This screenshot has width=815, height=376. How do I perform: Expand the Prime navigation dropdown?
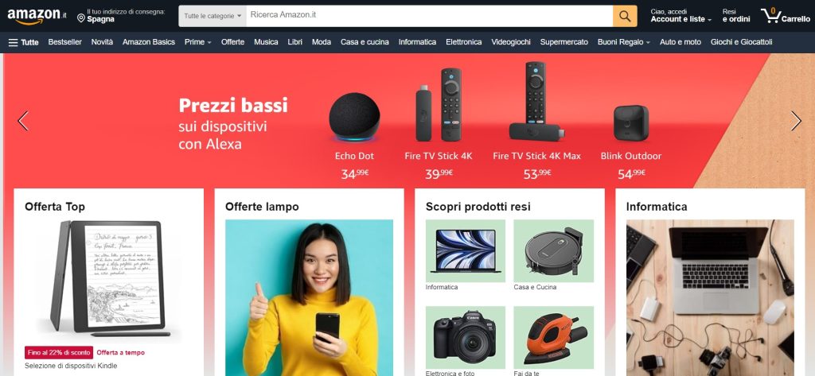(x=198, y=42)
